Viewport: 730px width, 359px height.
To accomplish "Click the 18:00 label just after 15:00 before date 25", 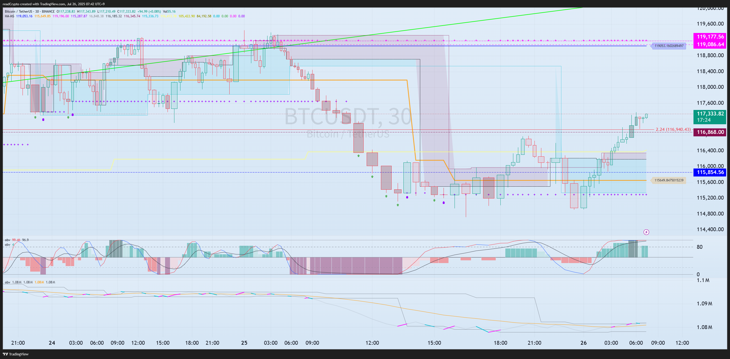I will click(x=192, y=343).
